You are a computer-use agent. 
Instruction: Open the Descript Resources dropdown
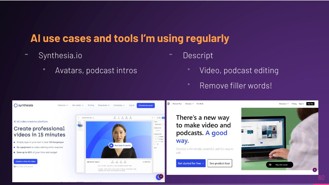pos(284,104)
